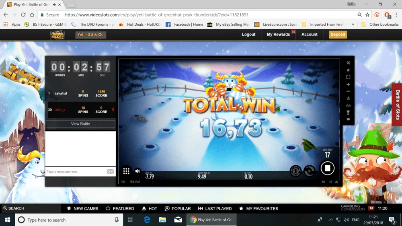
Task: Shrink the game window with minus icon
Action: click(348, 91)
